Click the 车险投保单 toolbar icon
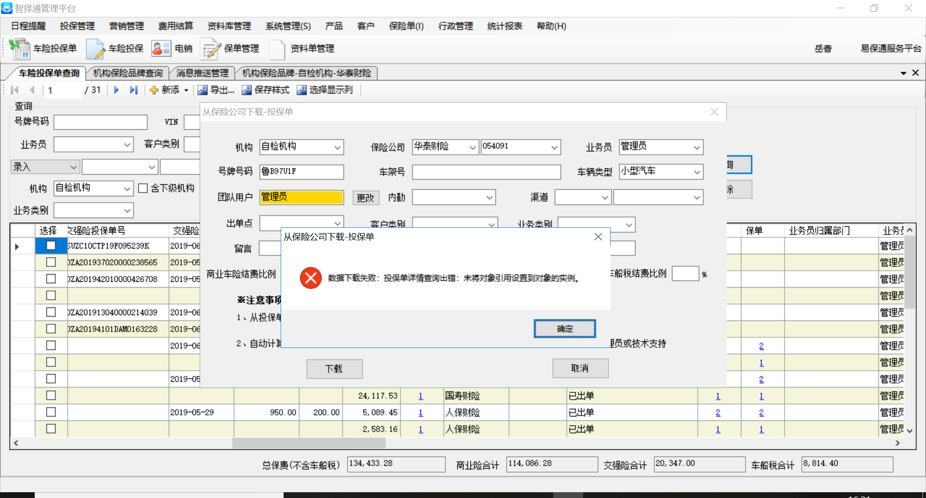Screen dimensions: 926x498 (x=20, y=49)
